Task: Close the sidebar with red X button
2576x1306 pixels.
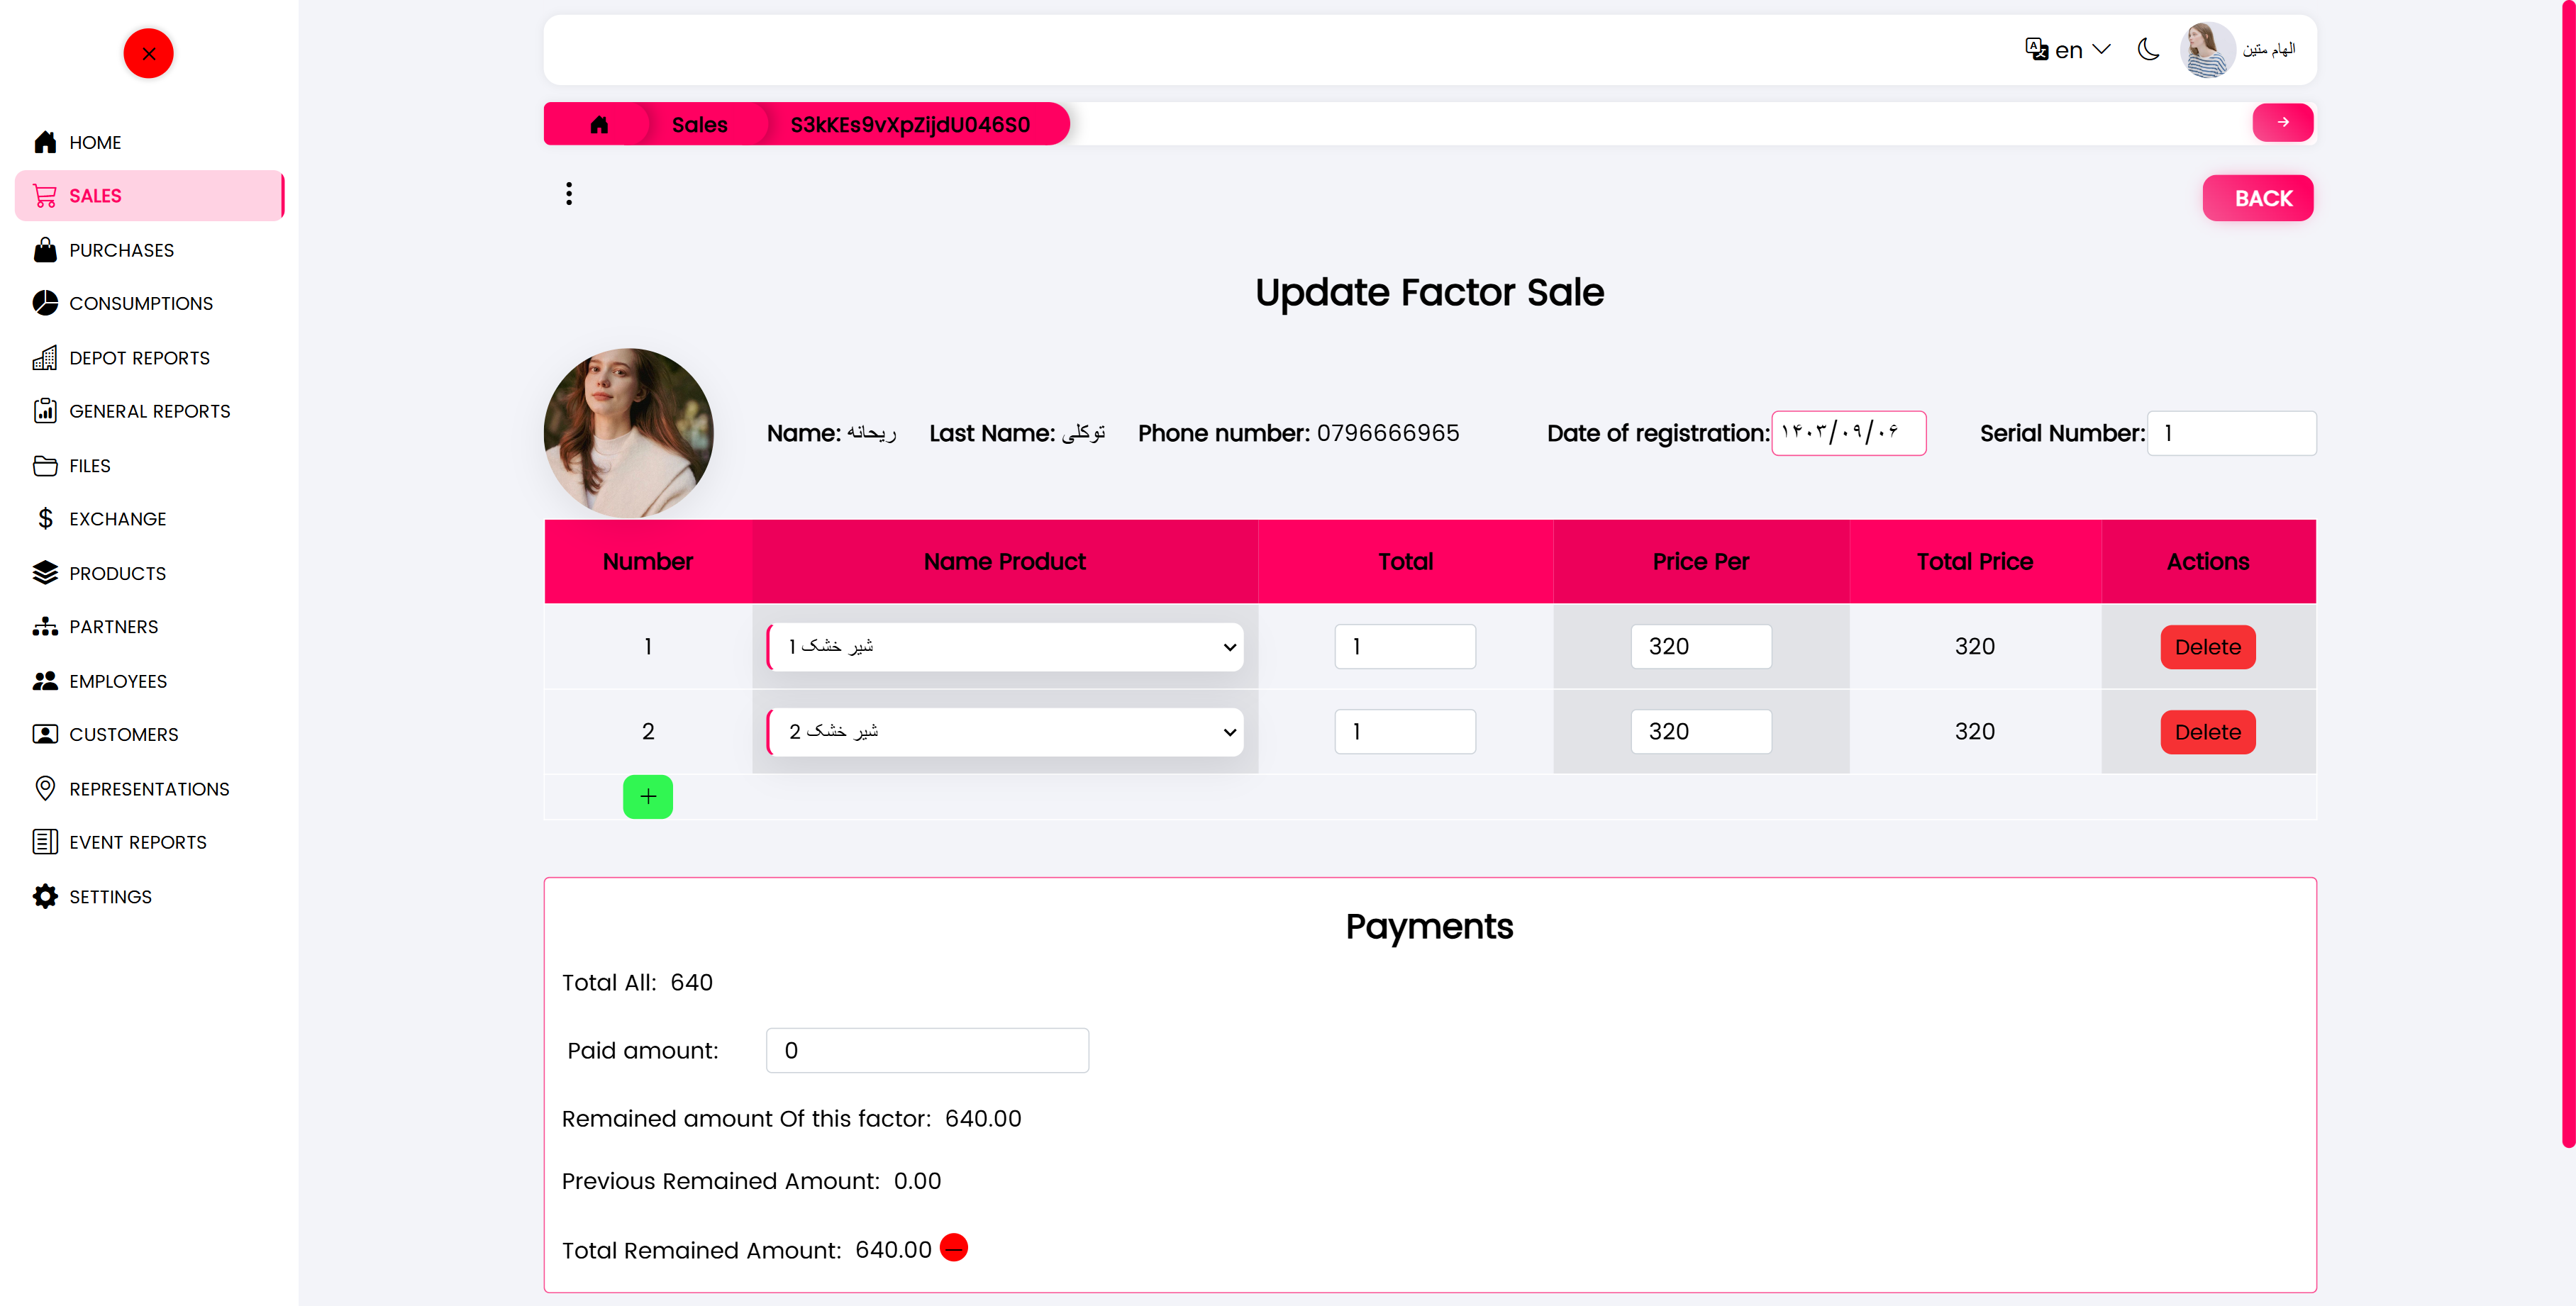Action: 148,53
